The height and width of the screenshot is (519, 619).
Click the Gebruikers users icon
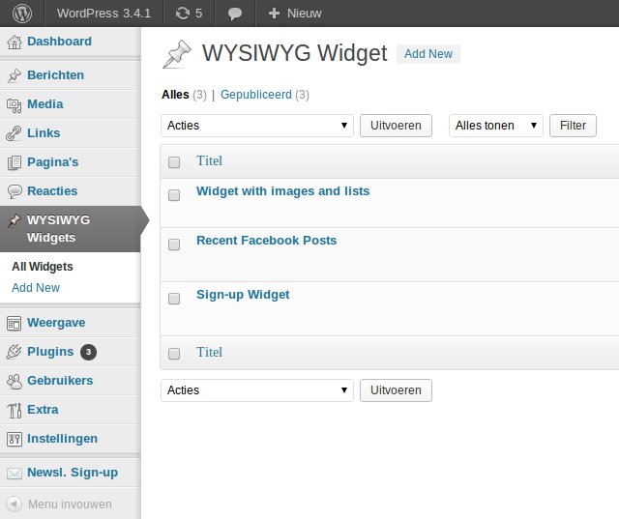click(x=15, y=381)
